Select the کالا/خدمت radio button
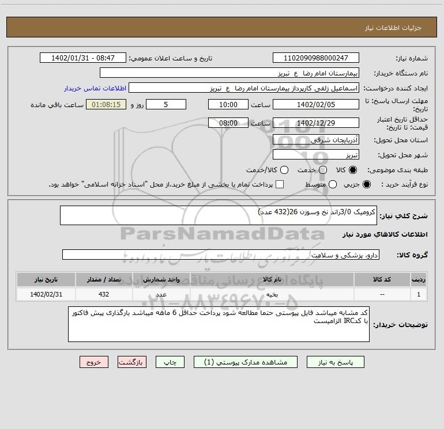 tap(284, 170)
